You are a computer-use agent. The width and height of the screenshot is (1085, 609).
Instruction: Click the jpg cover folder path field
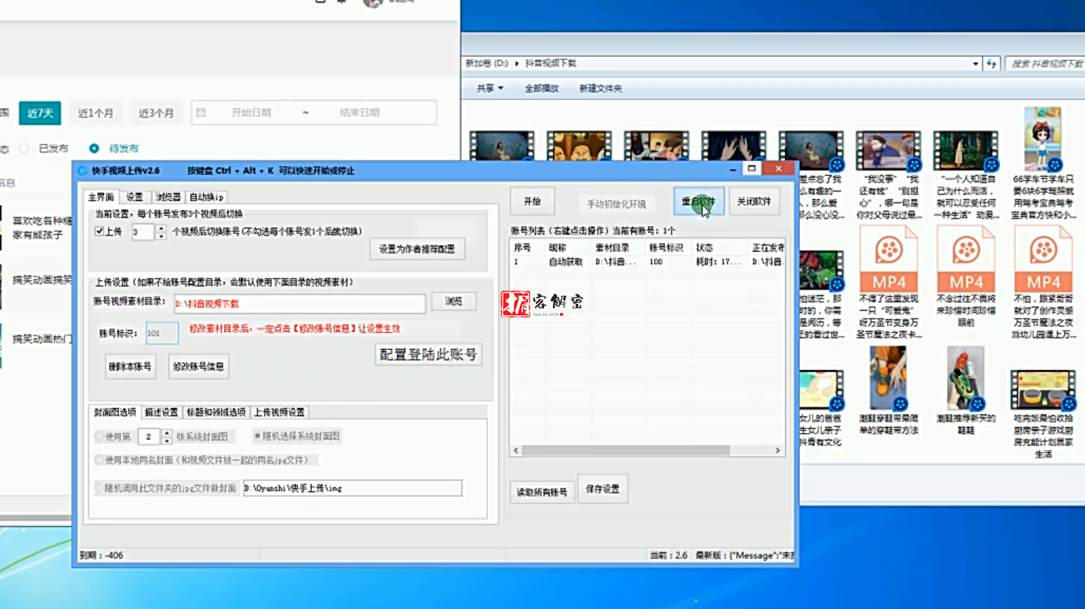tap(352, 488)
